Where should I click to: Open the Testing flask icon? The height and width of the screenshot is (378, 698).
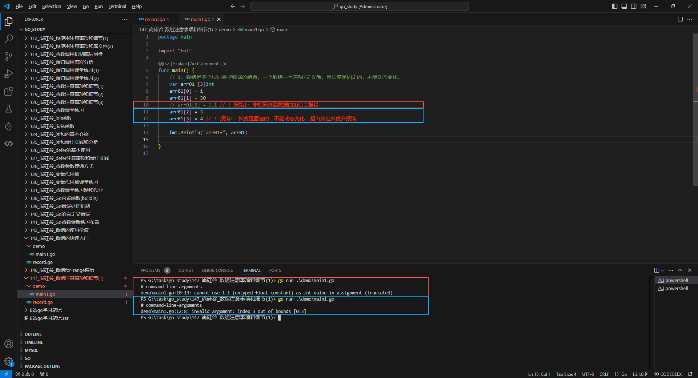9,109
